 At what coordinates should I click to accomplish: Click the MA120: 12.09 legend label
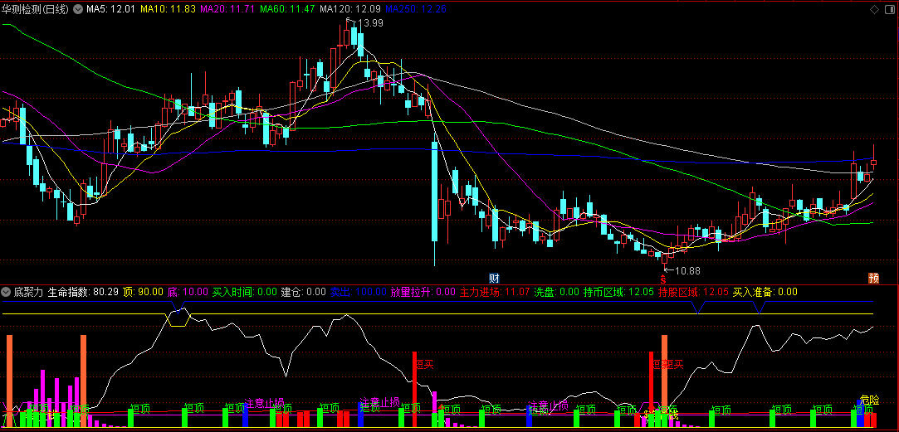pos(349,9)
